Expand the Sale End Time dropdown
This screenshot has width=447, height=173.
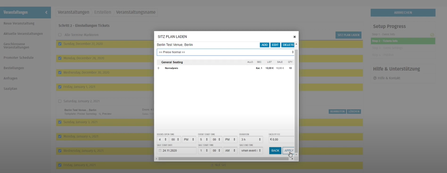[251, 150]
